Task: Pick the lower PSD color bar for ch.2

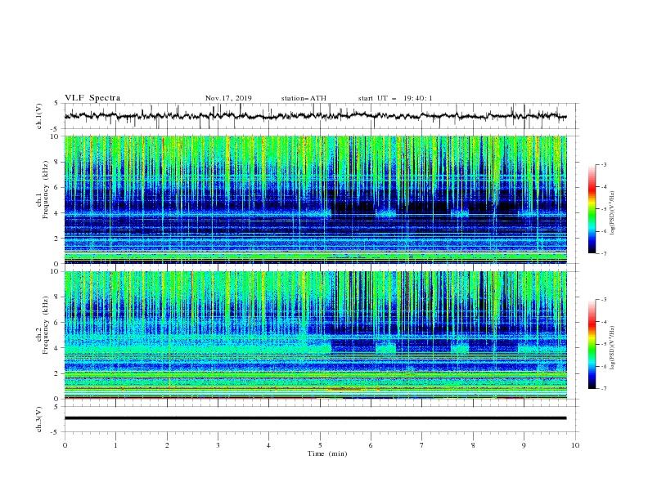Action: 592,344
